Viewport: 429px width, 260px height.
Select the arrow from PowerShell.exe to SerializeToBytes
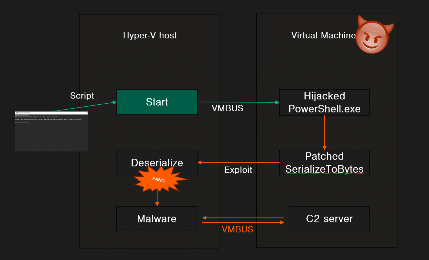pos(324,132)
